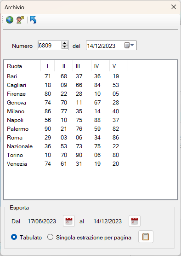Click Venezia's second number 61
Screen dimensions: 181x256
pyautogui.click(x=64, y=164)
